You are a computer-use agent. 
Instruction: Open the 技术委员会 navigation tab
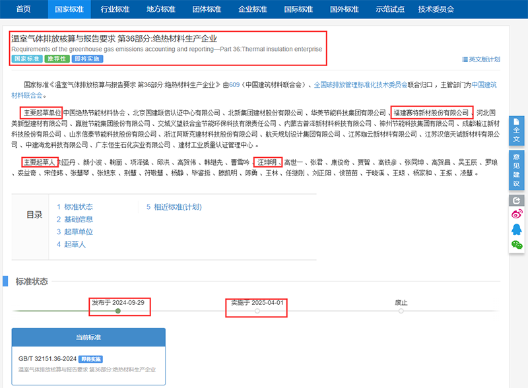coord(436,9)
